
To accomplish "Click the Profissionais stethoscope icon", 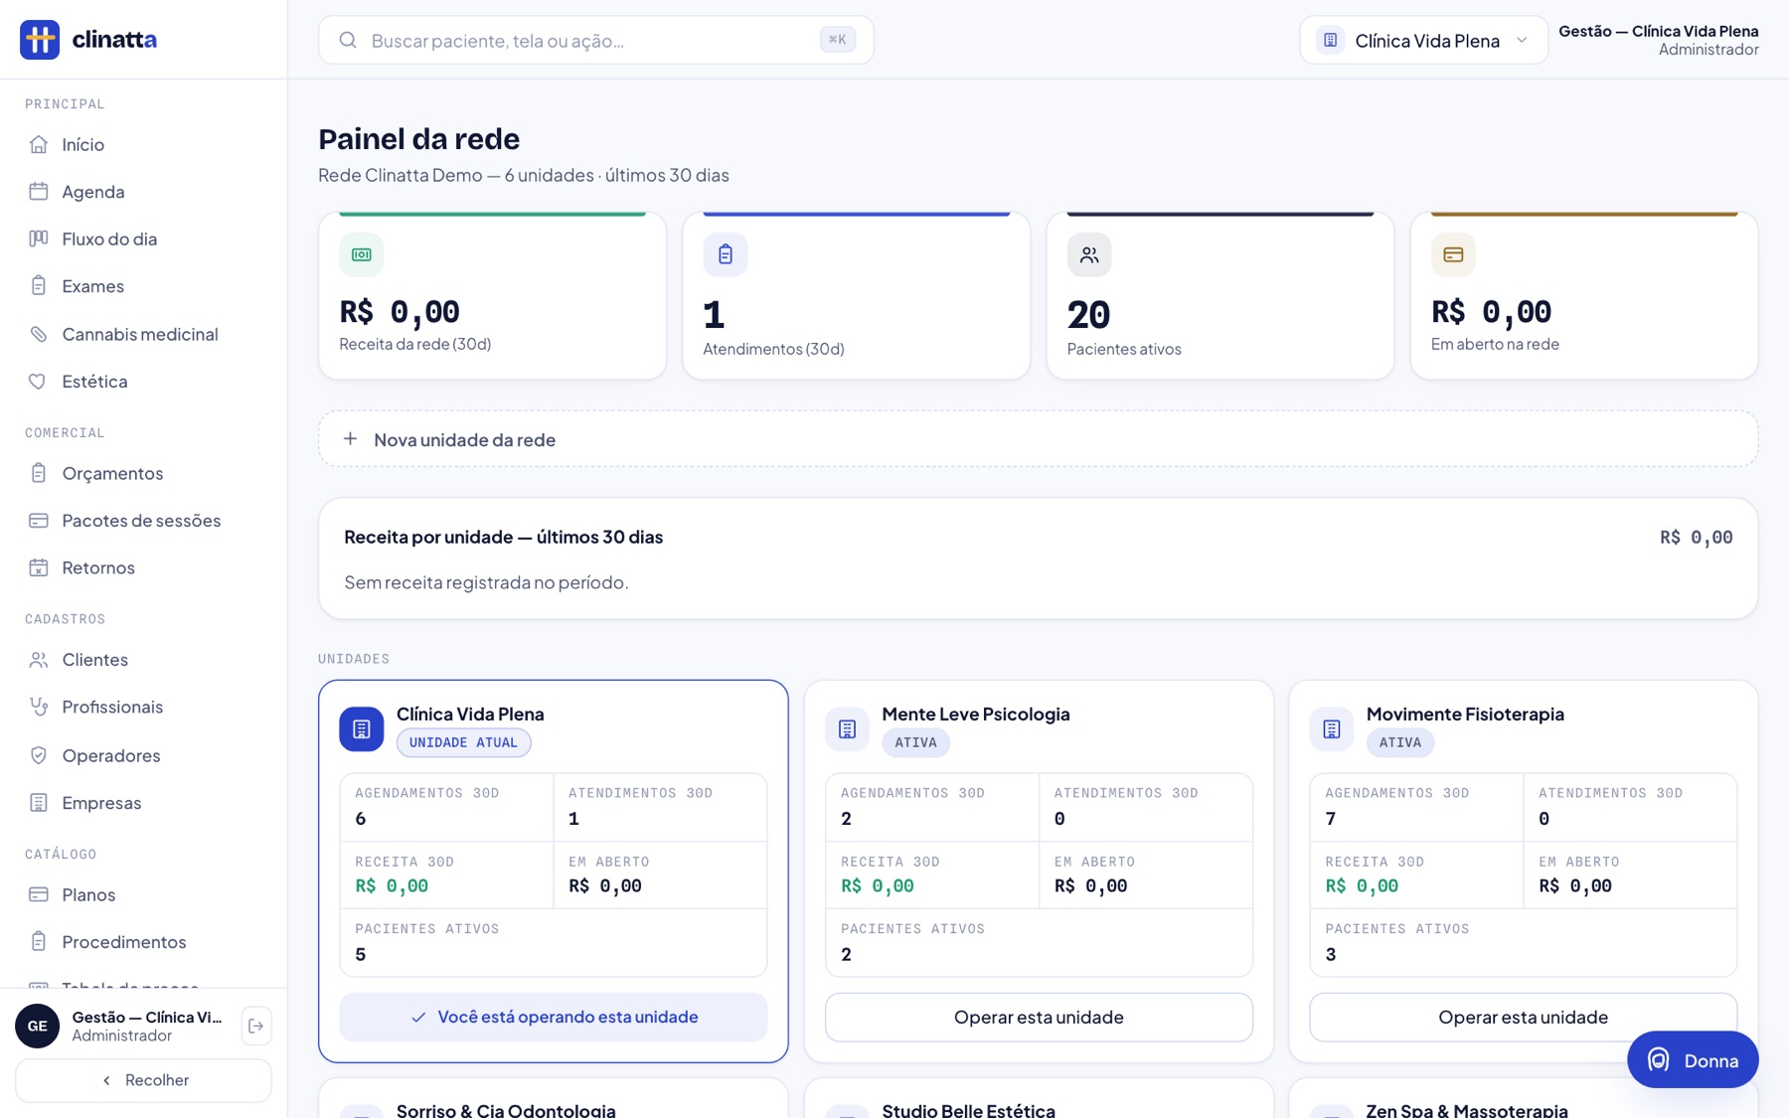I will 39,707.
